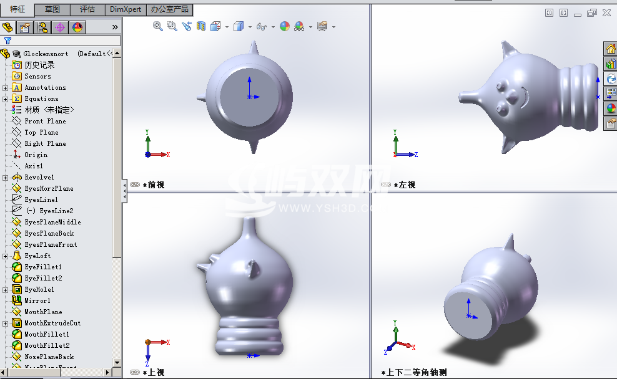Expand the MouthExtrudeCut feature node

(5, 324)
